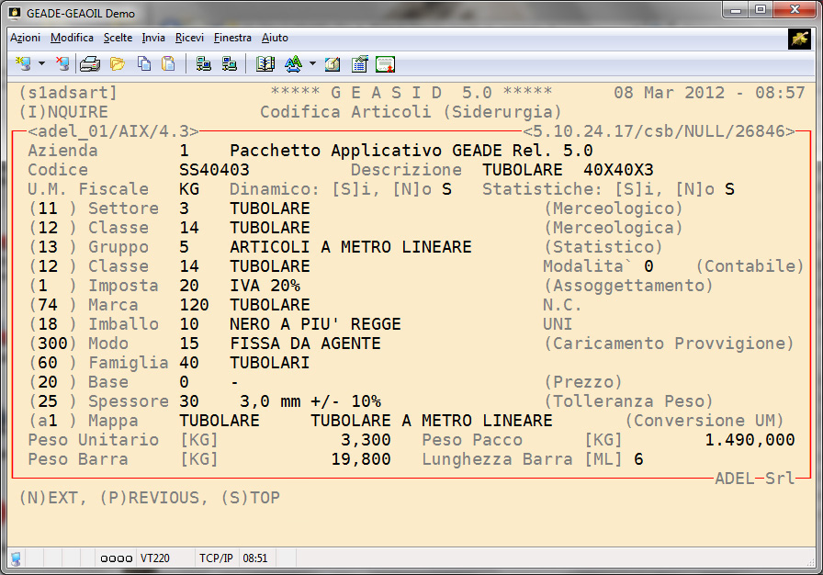This screenshot has height=575, width=823.
Task: Click the copy icon in toolbar
Action: click(143, 64)
